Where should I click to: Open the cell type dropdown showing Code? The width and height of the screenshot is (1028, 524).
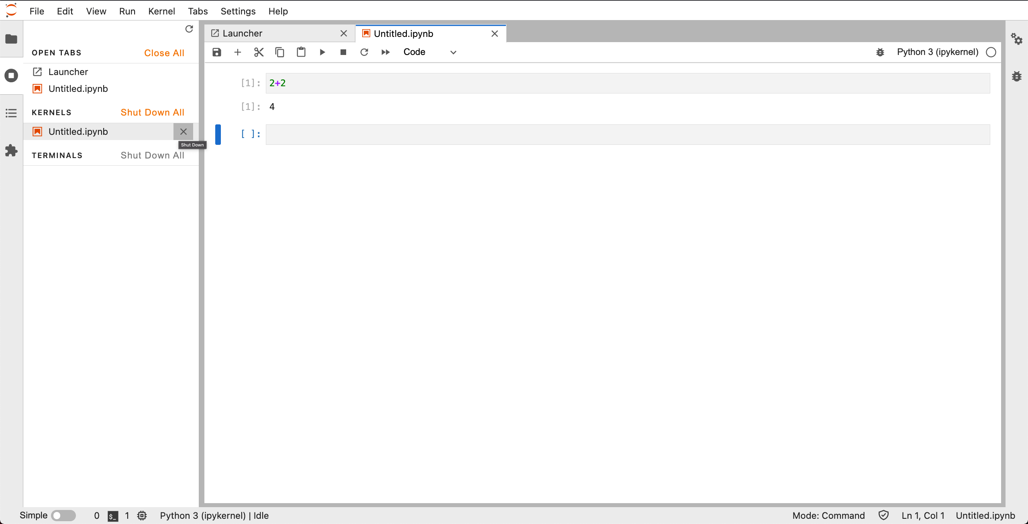(430, 52)
